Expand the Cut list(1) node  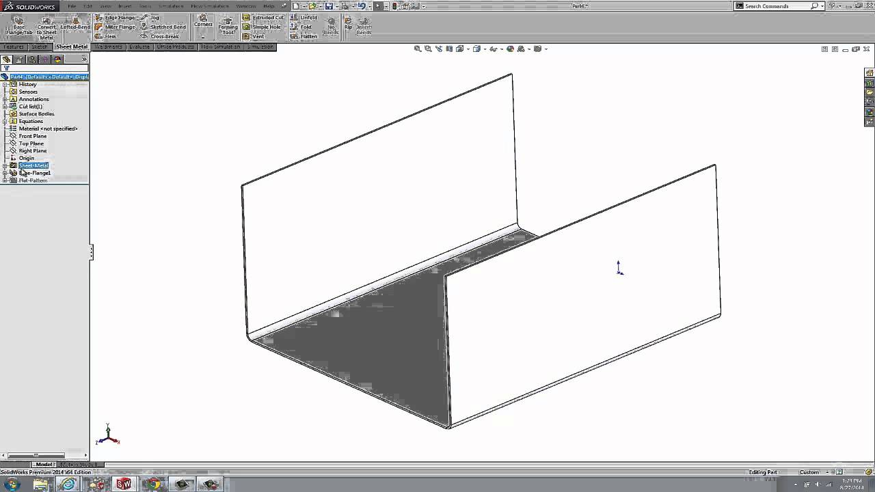click(x=5, y=107)
